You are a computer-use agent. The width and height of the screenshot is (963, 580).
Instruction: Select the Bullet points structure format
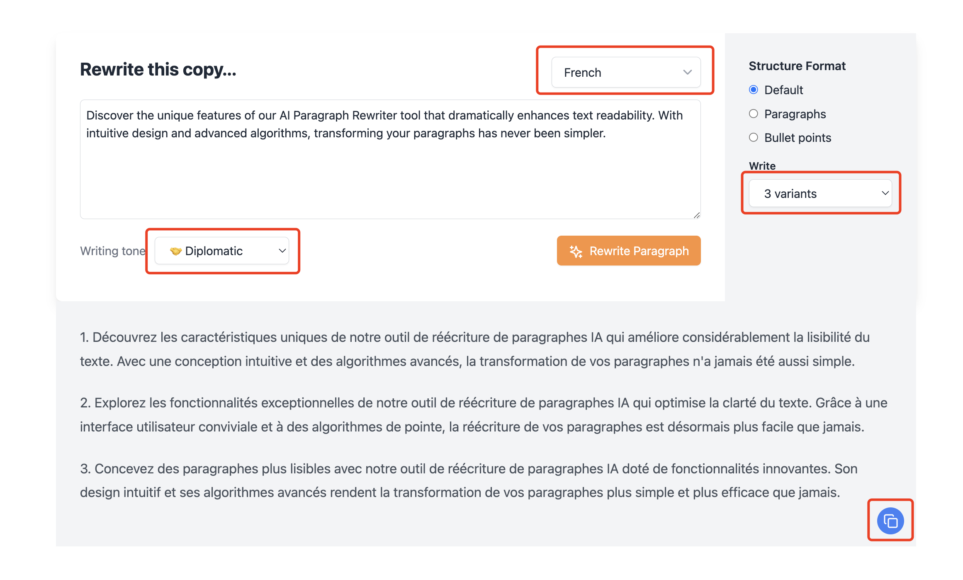coord(753,137)
